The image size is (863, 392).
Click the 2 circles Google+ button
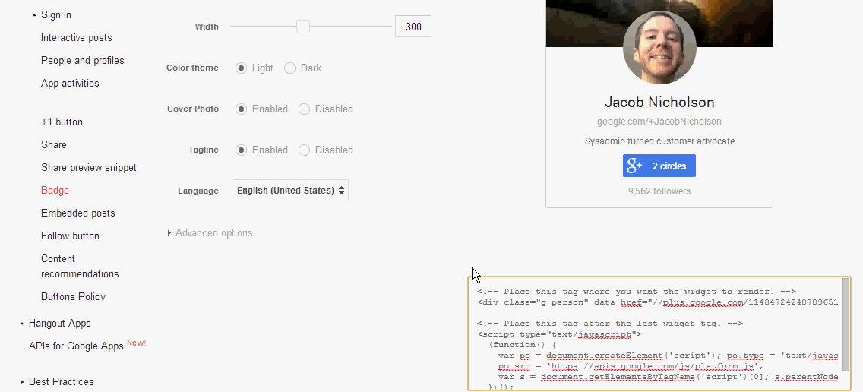tap(659, 166)
